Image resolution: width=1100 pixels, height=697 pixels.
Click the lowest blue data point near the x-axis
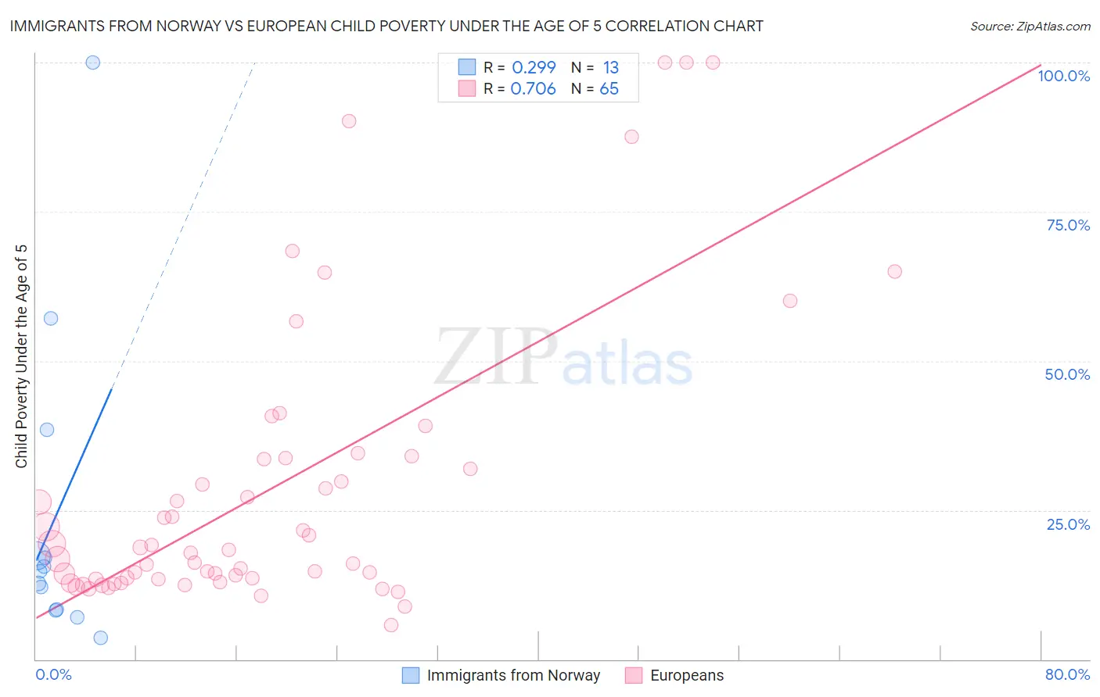[x=100, y=638]
